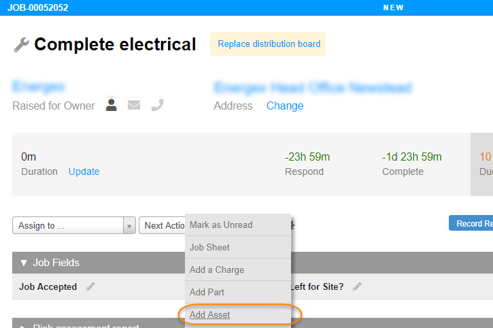Choose Add Part from the menu
Viewport: 493px width, 328px height.
point(207,293)
